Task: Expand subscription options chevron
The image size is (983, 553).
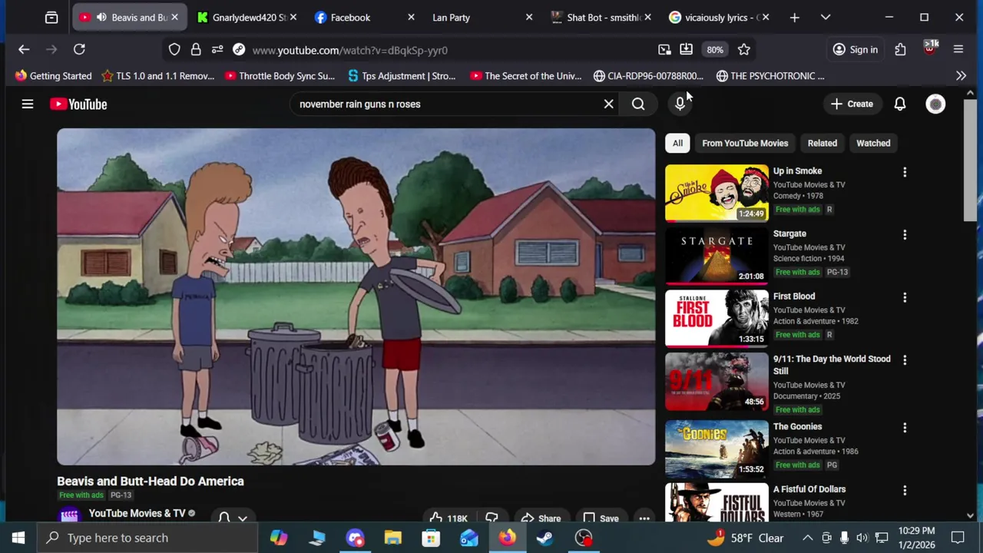Action: click(x=243, y=518)
